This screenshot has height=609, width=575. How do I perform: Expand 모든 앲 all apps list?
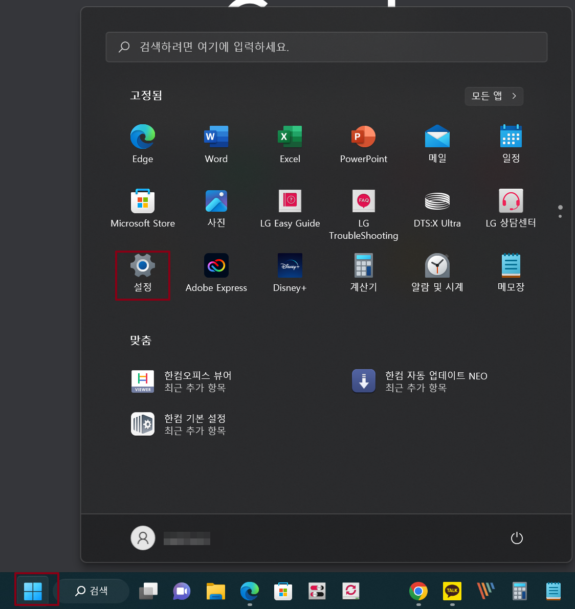point(494,96)
